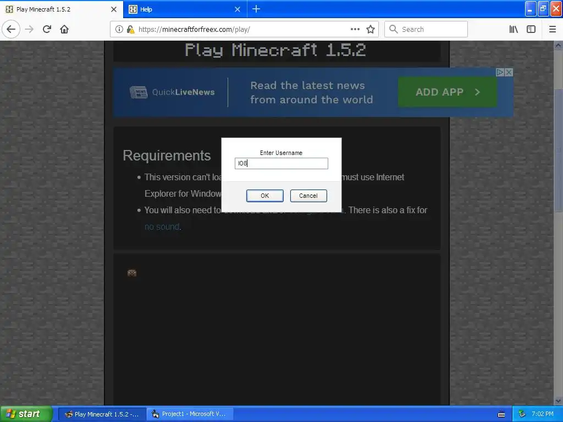Click the QuickLiveNews logo
The image size is (563, 422).
coord(172,92)
